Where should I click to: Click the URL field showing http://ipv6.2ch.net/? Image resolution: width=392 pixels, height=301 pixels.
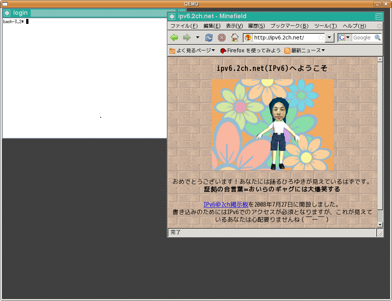click(x=285, y=38)
